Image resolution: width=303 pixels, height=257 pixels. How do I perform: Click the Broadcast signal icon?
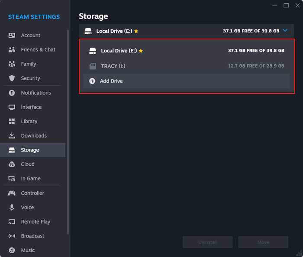[12, 236]
